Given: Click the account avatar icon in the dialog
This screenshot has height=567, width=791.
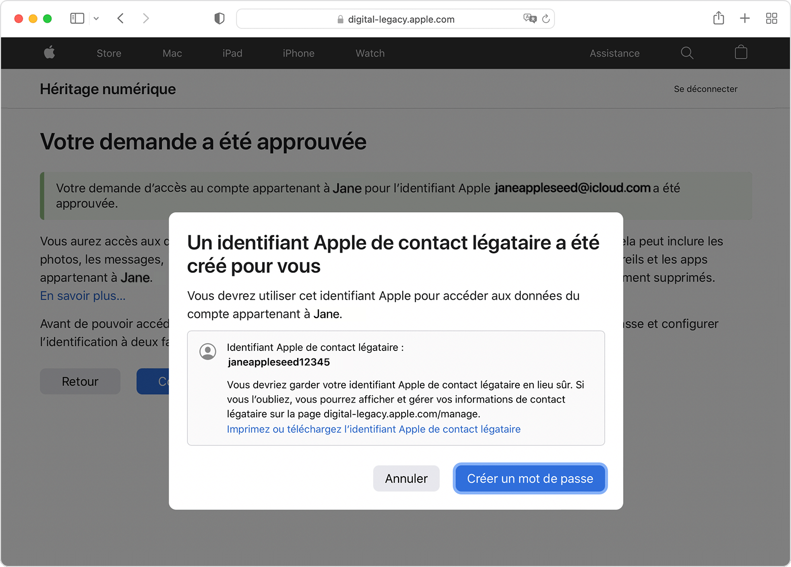Looking at the screenshot, I should coord(208,351).
